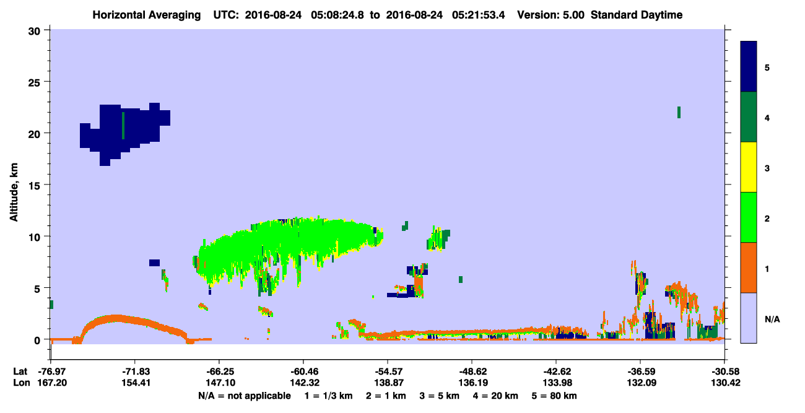The height and width of the screenshot is (413, 805).
Task: Click the '1 = 1/3 km' legend entry
Action: pyautogui.click(x=329, y=395)
